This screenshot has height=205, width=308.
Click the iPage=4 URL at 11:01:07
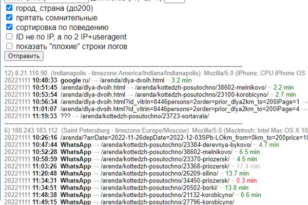[180, 109]
